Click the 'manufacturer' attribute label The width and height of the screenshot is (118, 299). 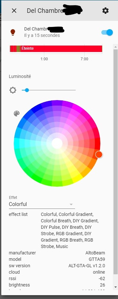[22, 253]
